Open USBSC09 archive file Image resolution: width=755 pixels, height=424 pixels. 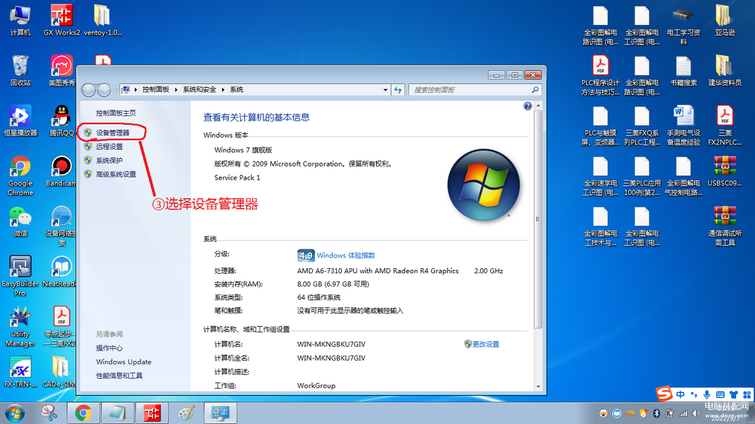click(725, 171)
